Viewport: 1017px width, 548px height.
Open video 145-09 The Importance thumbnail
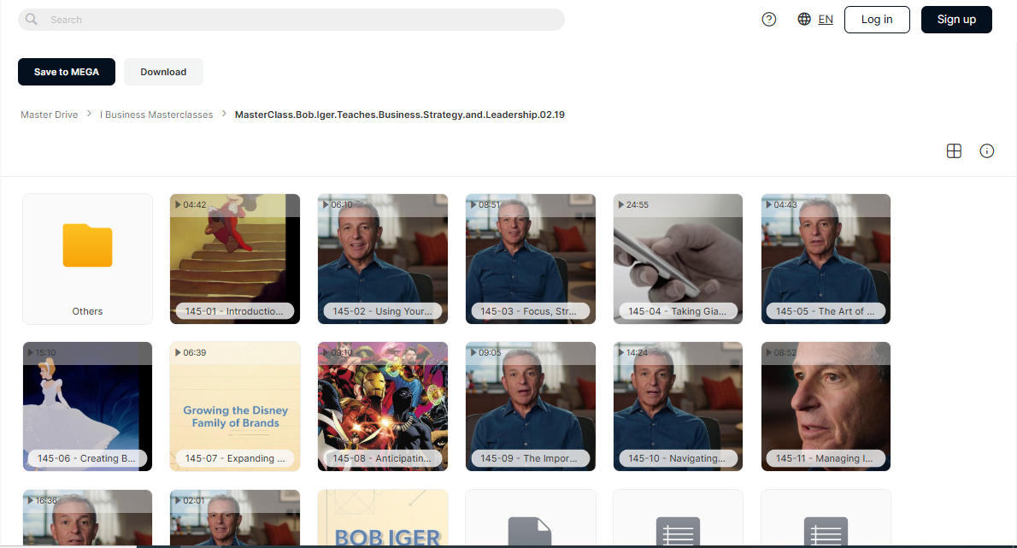coord(531,407)
